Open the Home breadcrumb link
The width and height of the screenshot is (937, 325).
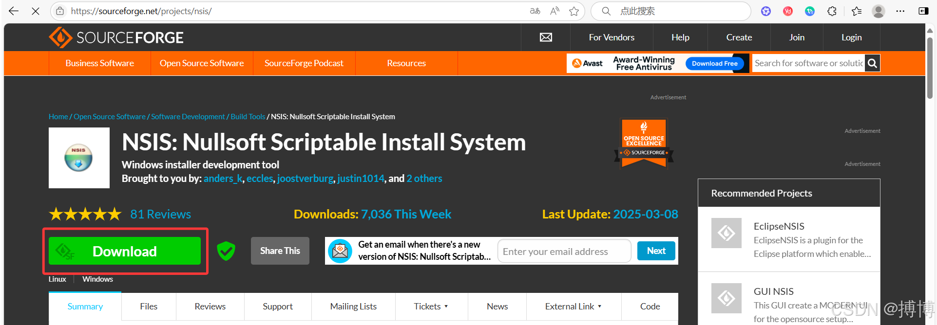tap(58, 117)
